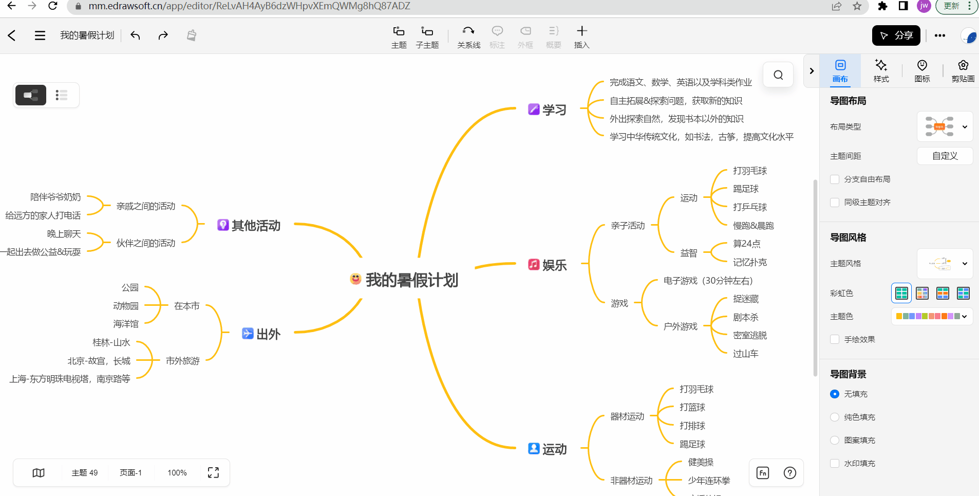Switch to the 图标 tab

[922, 71]
